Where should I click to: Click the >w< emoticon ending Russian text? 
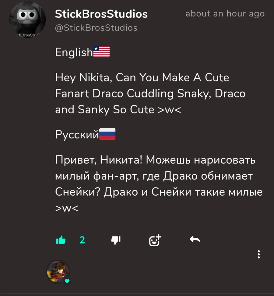(67, 209)
